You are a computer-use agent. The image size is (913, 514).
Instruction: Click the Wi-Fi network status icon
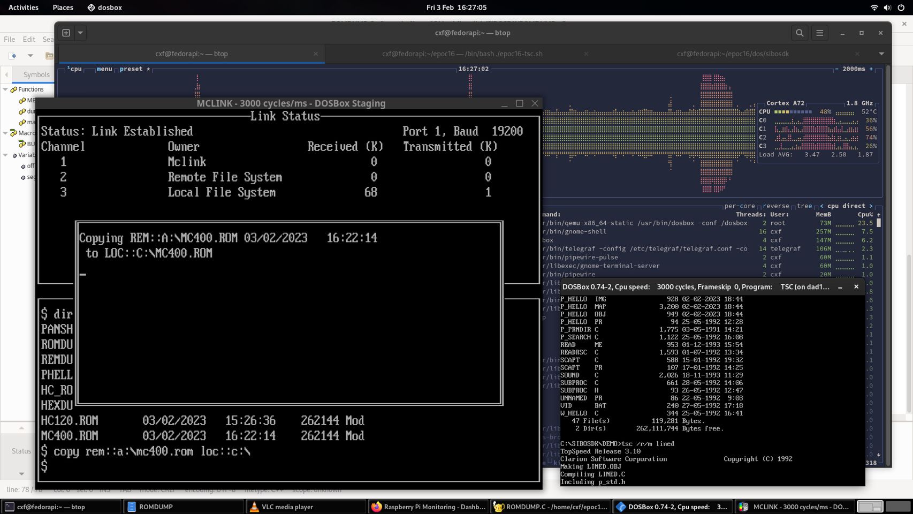point(874,7)
